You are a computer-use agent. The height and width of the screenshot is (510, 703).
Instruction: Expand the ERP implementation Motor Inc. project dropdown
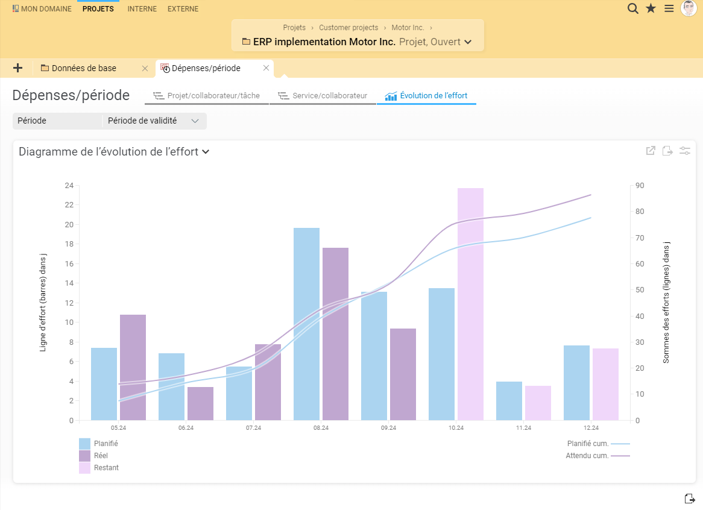tap(468, 42)
